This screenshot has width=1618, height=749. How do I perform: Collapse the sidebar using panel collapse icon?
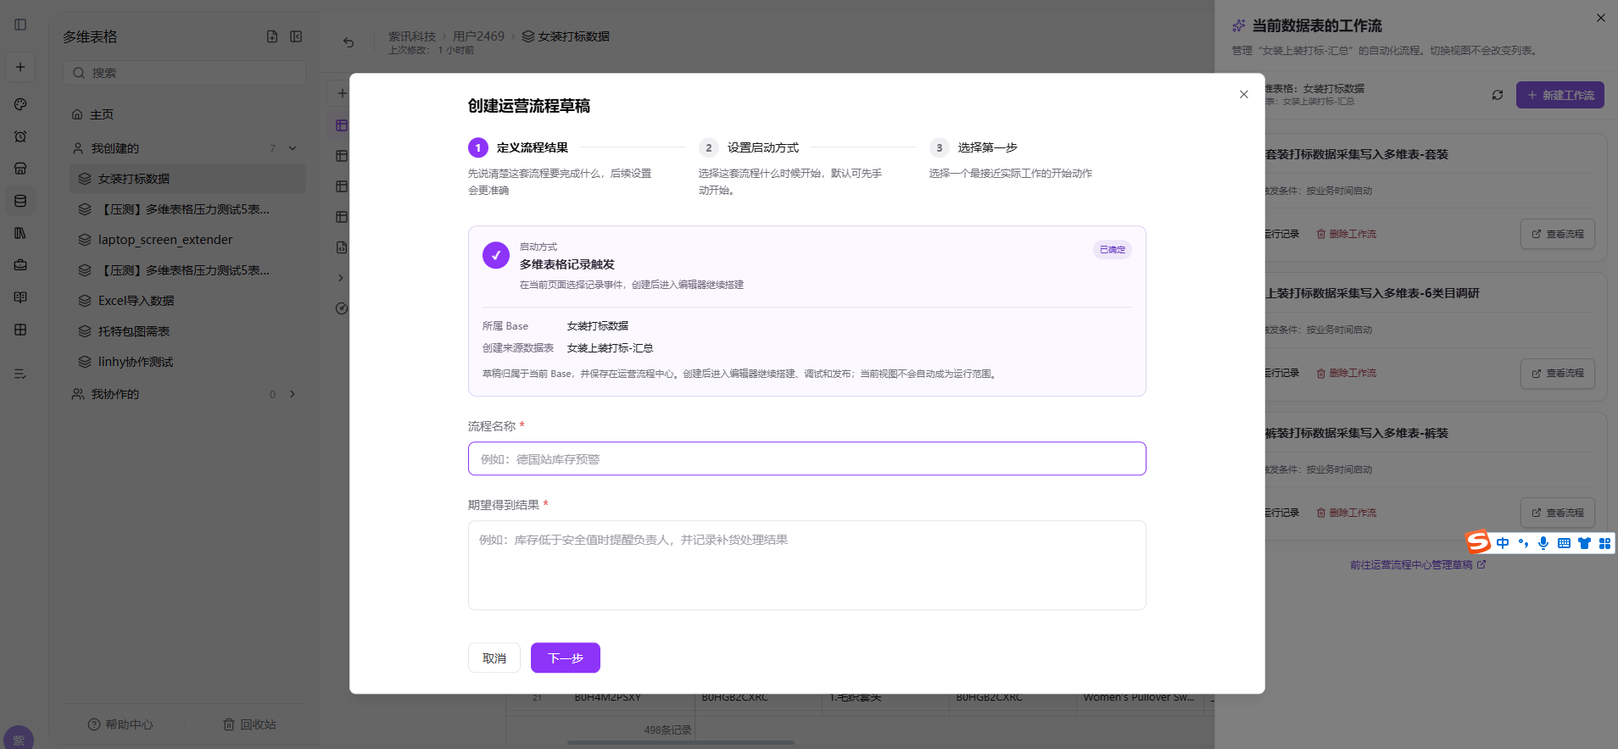(296, 36)
